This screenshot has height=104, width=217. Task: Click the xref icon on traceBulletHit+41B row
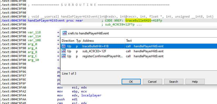64,46
